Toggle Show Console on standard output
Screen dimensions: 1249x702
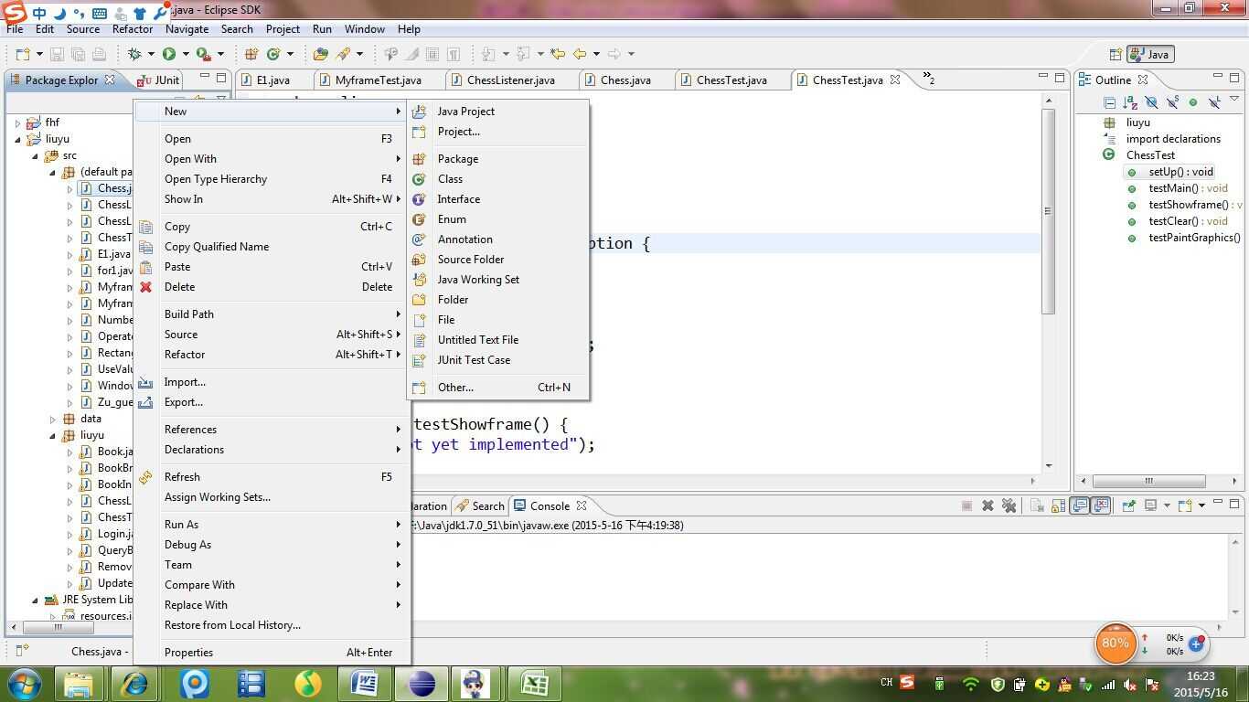click(1080, 505)
